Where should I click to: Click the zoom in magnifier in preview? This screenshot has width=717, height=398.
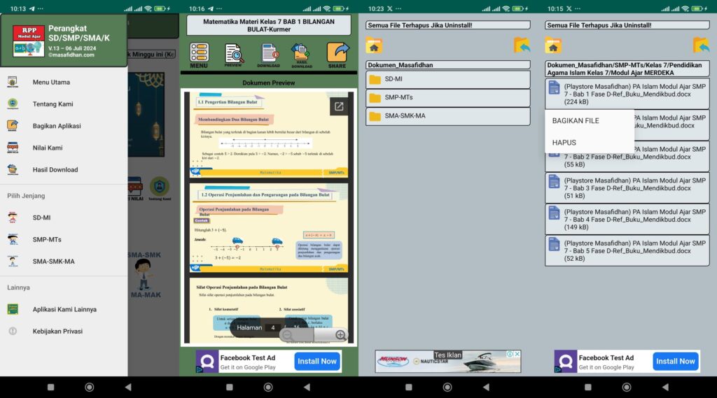click(x=340, y=335)
